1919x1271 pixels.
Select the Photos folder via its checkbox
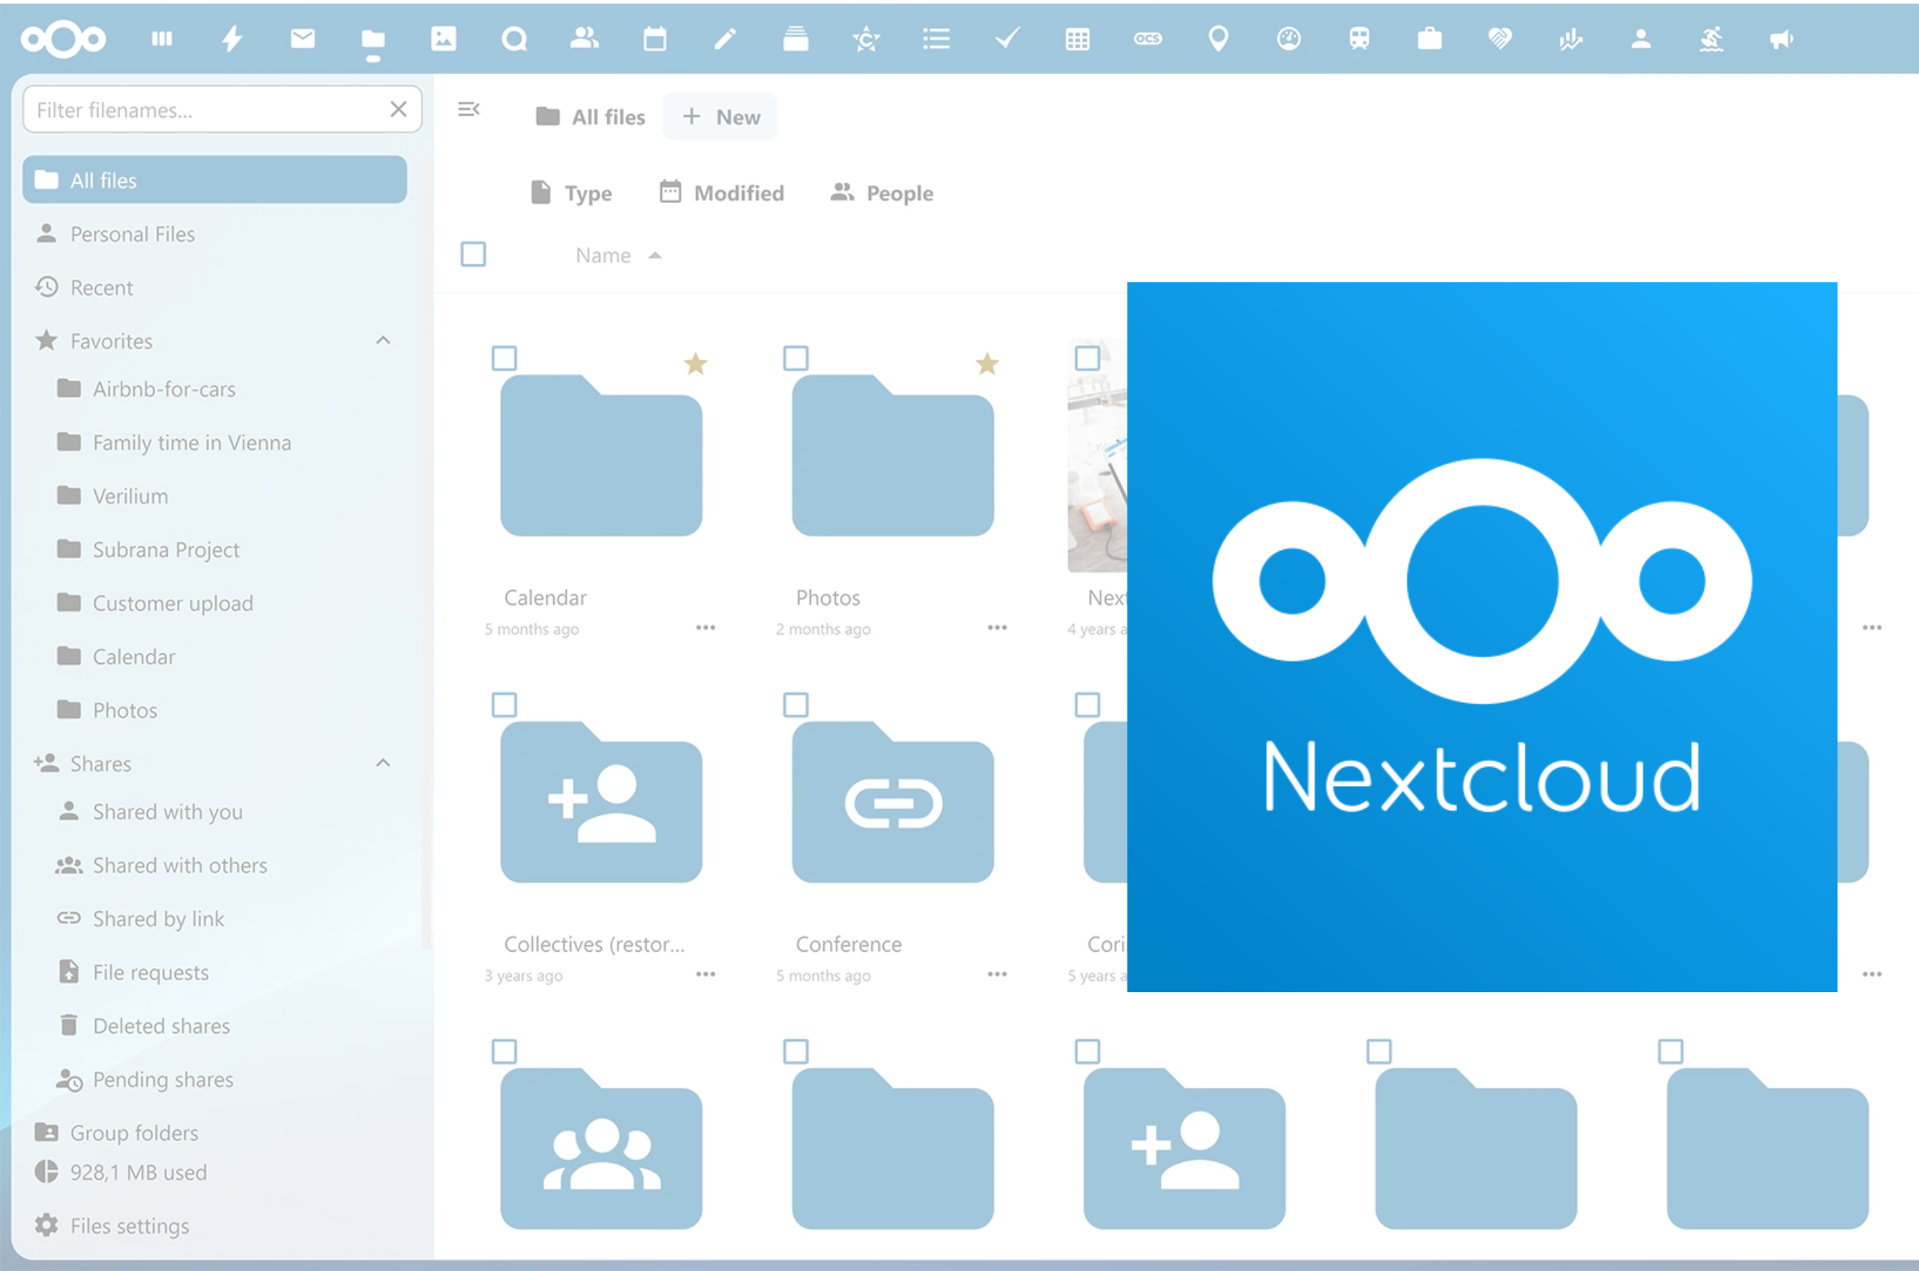tap(796, 357)
